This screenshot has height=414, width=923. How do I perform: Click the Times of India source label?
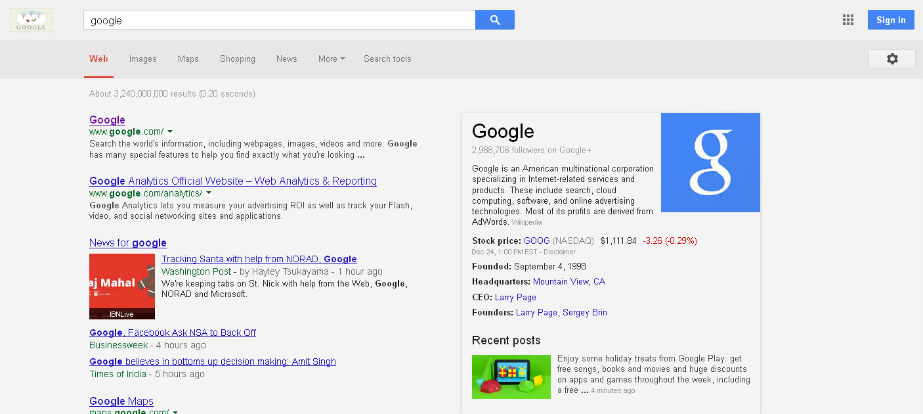tap(118, 374)
